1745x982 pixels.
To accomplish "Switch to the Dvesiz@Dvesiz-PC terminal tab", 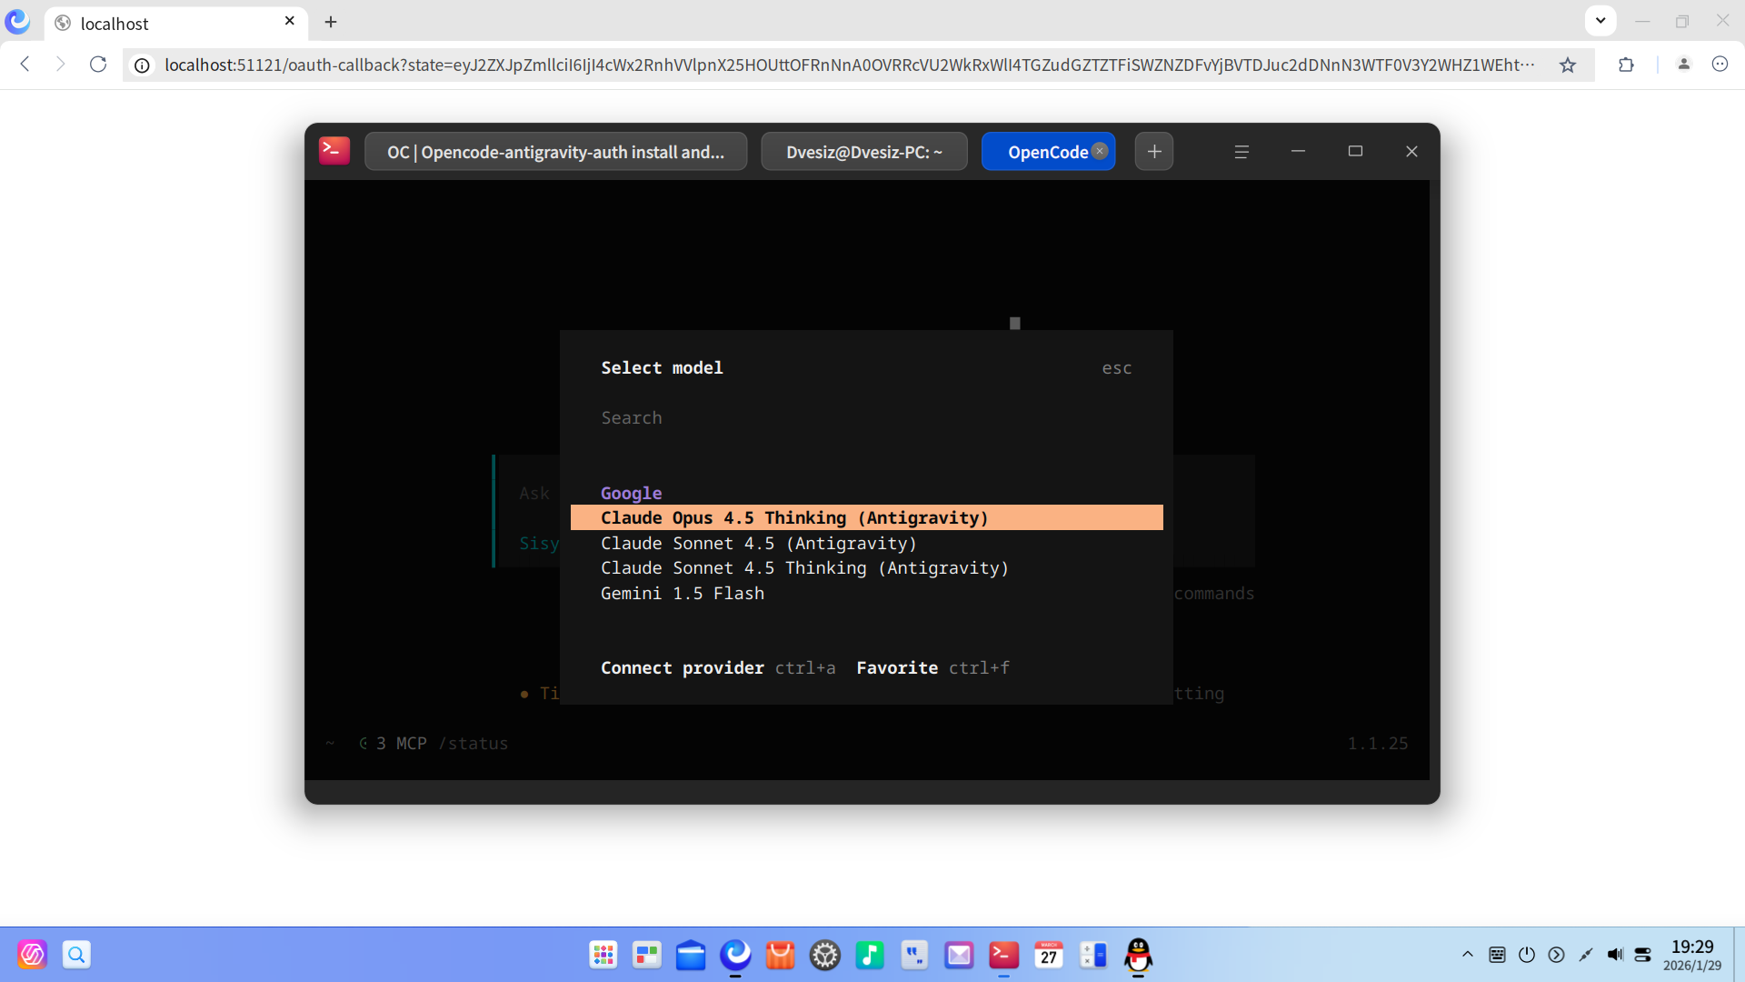I will [x=863, y=151].
